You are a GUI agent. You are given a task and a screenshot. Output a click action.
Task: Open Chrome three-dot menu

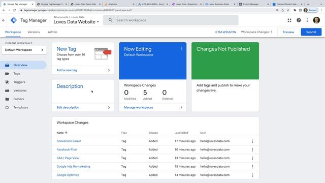click(321, 10)
